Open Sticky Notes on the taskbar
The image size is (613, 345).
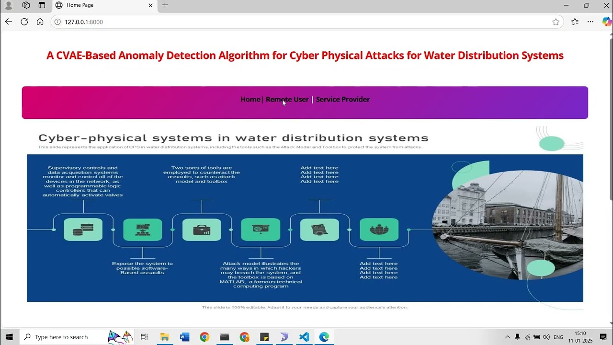tap(264, 337)
